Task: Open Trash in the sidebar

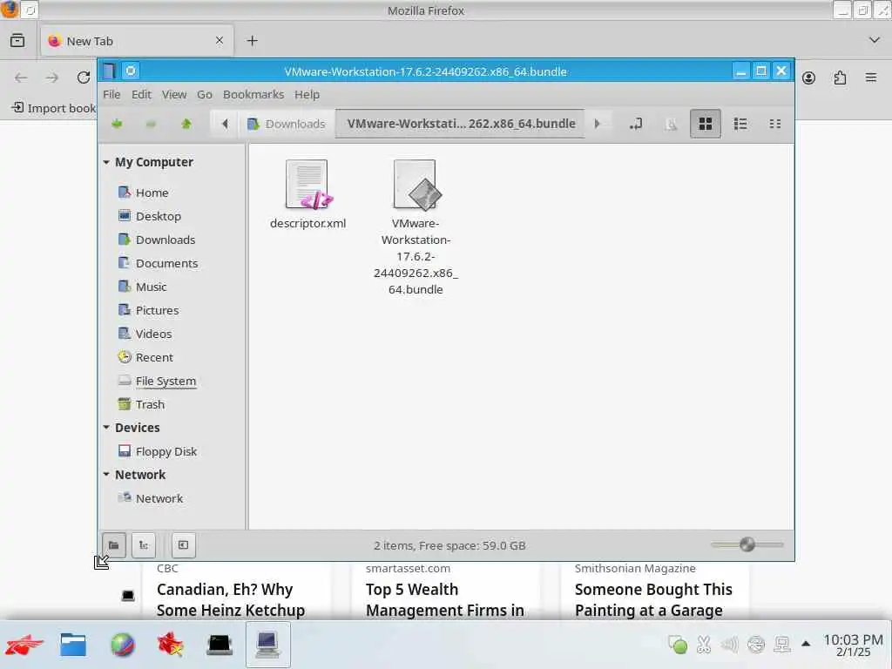Action: pos(150,404)
